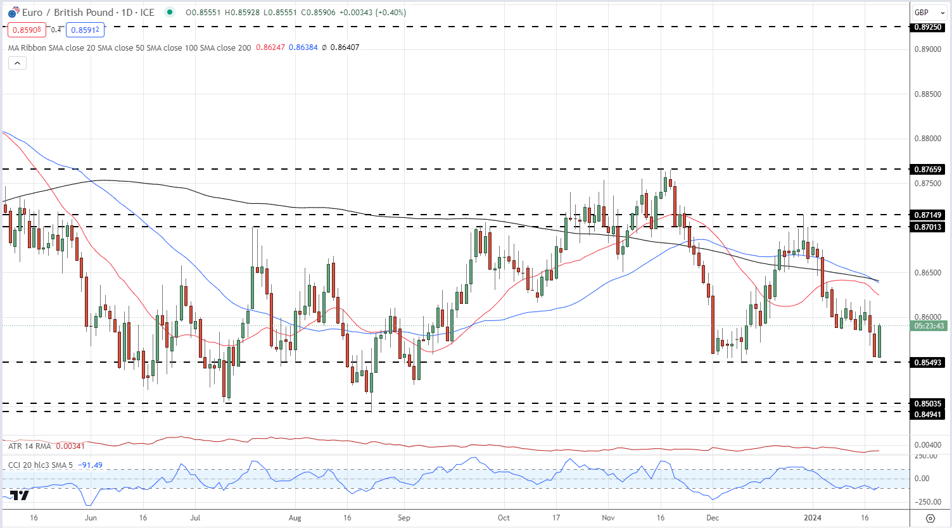The image size is (952, 528).
Task: Select the CCI 20 hlc3 SMA 5 legend
Action: click(41, 465)
